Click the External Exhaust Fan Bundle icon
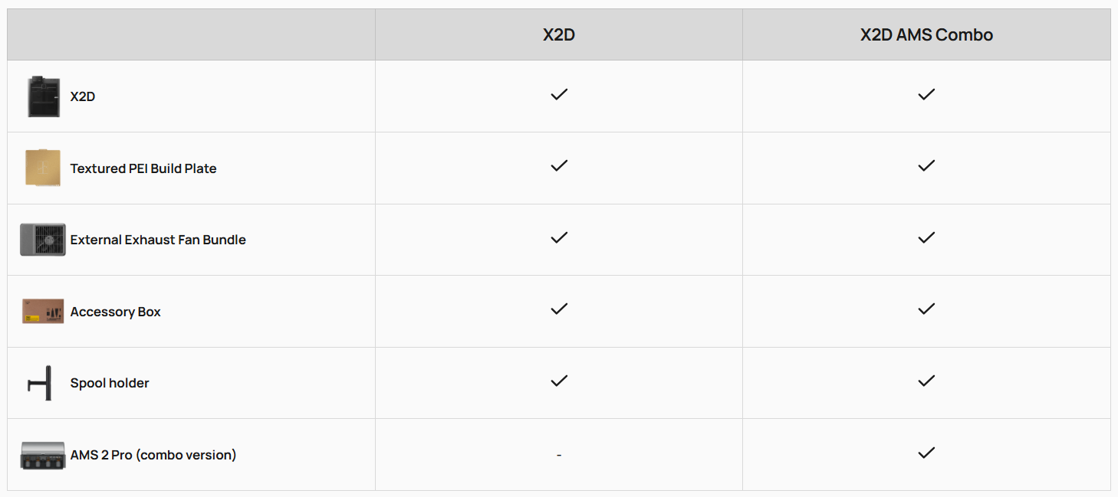 pyautogui.click(x=43, y=240)
